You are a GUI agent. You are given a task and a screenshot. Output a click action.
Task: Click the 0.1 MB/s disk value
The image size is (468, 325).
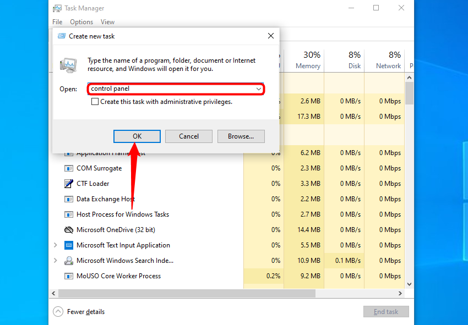click(348, 261)
